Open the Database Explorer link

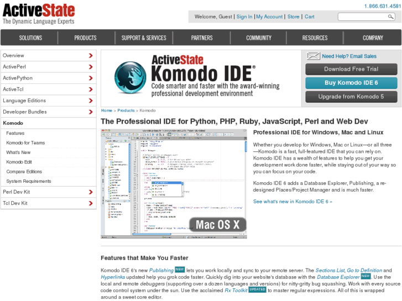coord(338,277)
